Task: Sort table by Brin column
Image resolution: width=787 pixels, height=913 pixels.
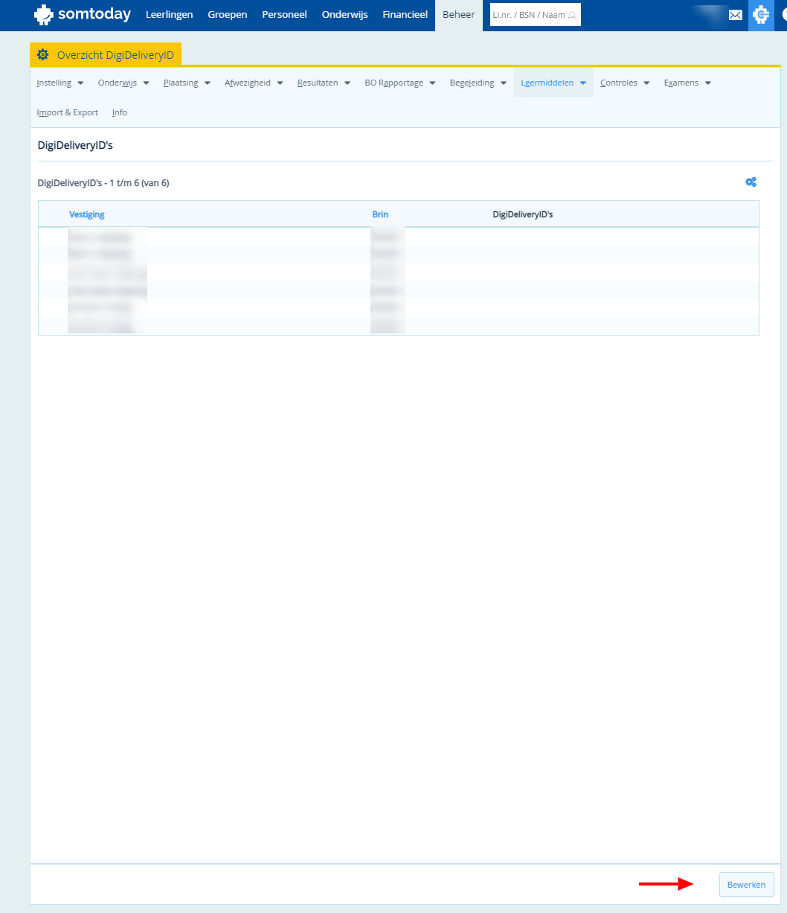Action: point(380,214)
